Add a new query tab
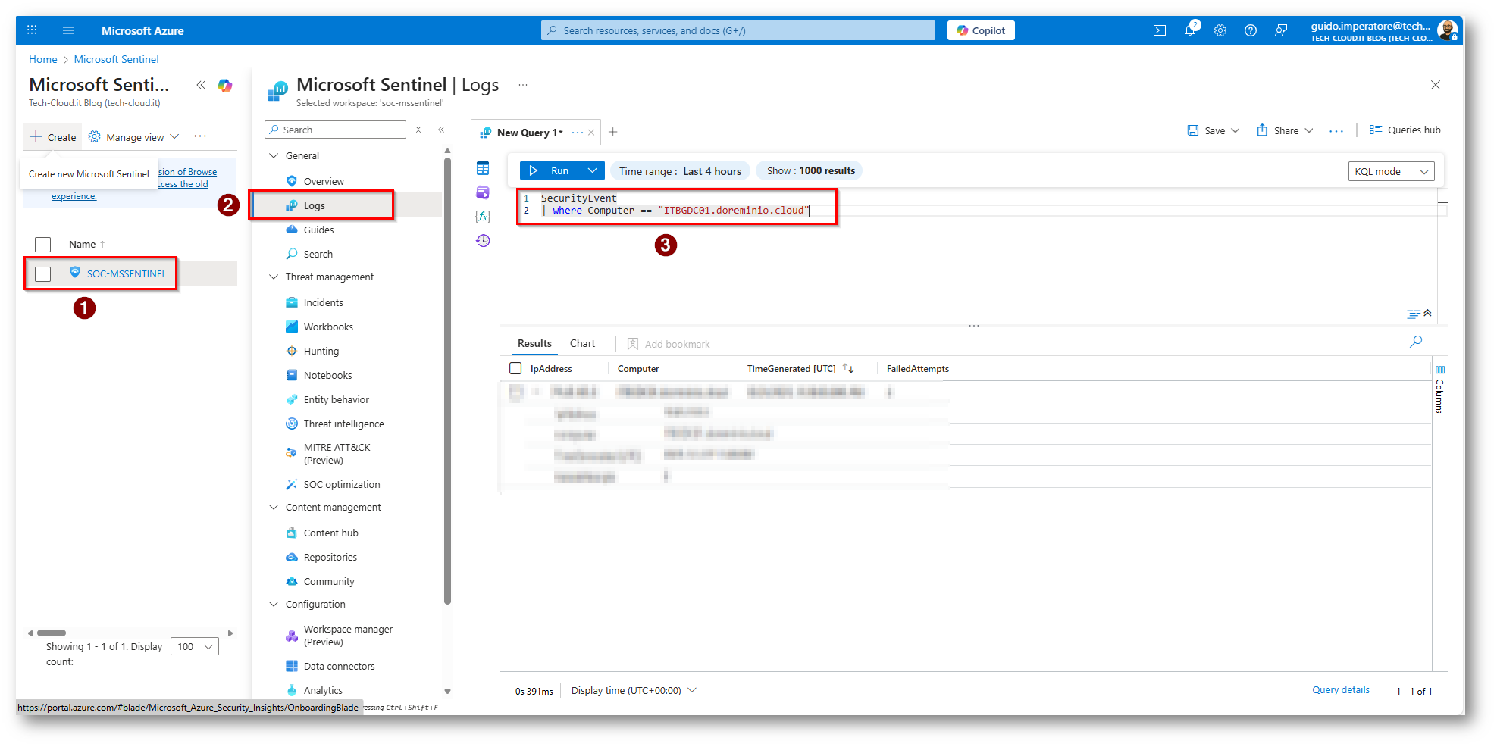 tap(613, 132)
